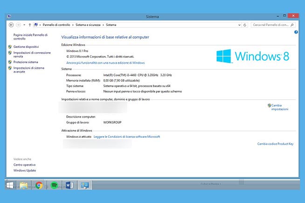Click the shield icon beside Protezione sistema

tap(10, 62)
